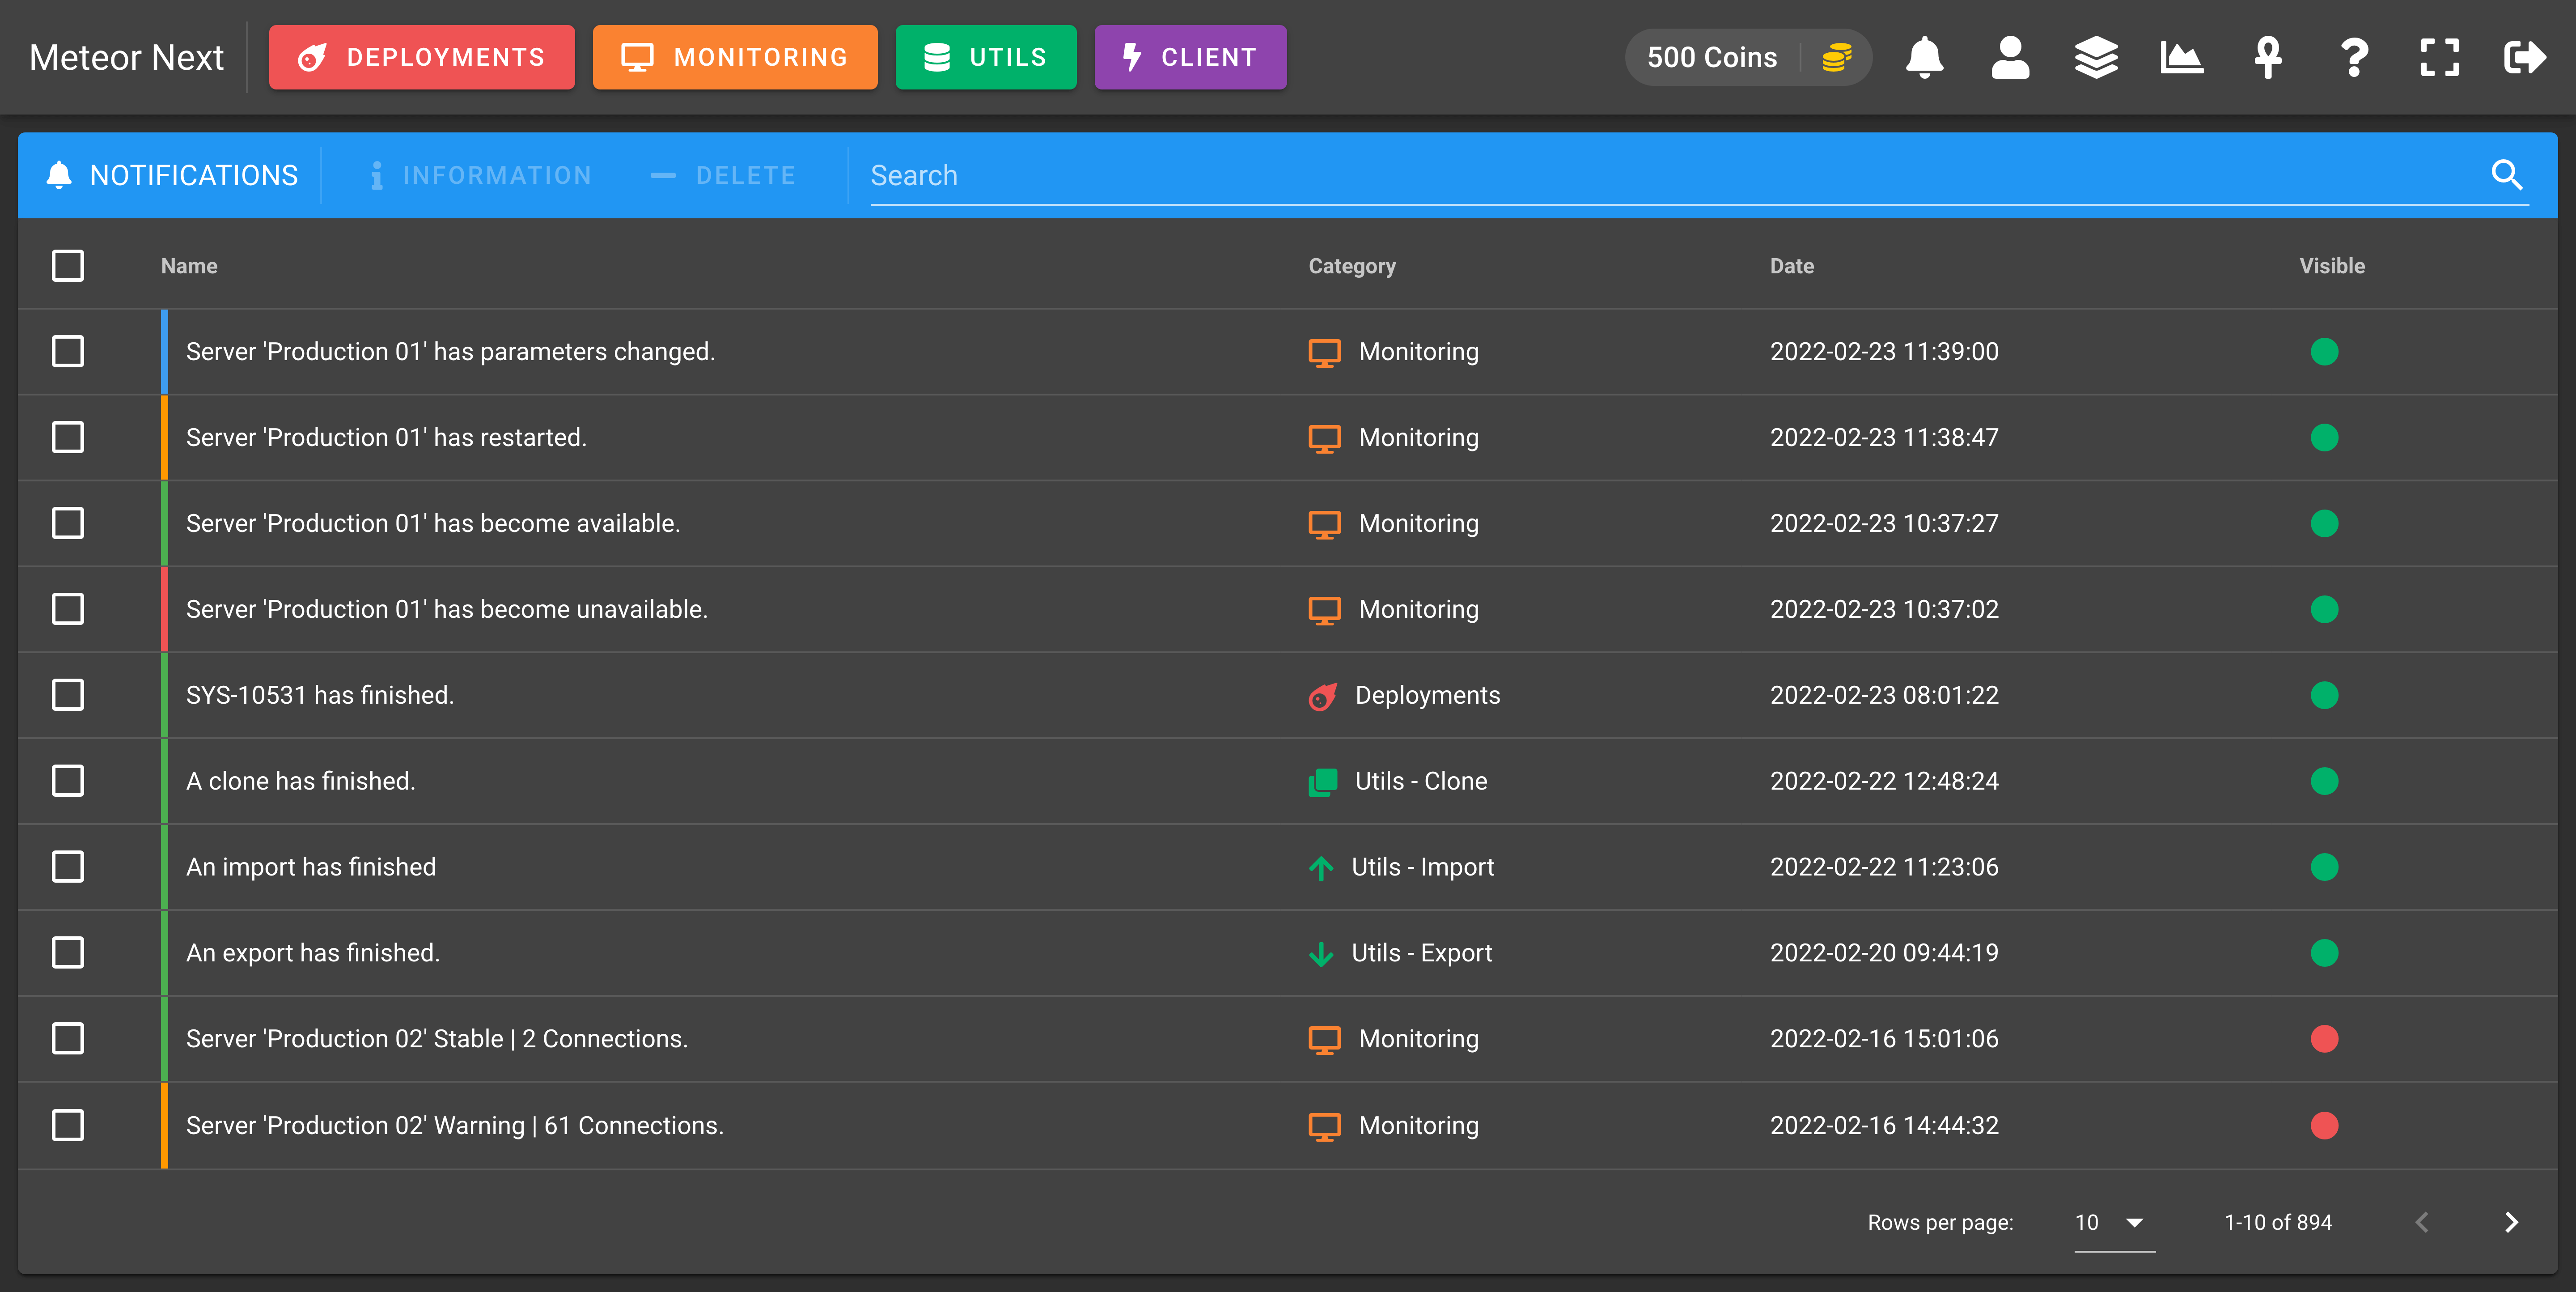Viewport: 2576px width, 1292px height.
Task: Click date 2022-02-22 11:23:06
Action: pyautogui.click(x=1884, y=868)
